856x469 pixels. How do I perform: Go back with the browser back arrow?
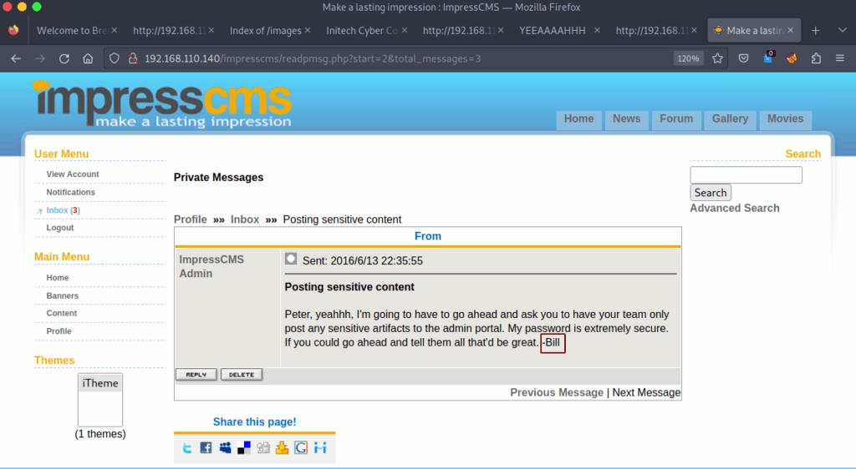pos(16,58)
